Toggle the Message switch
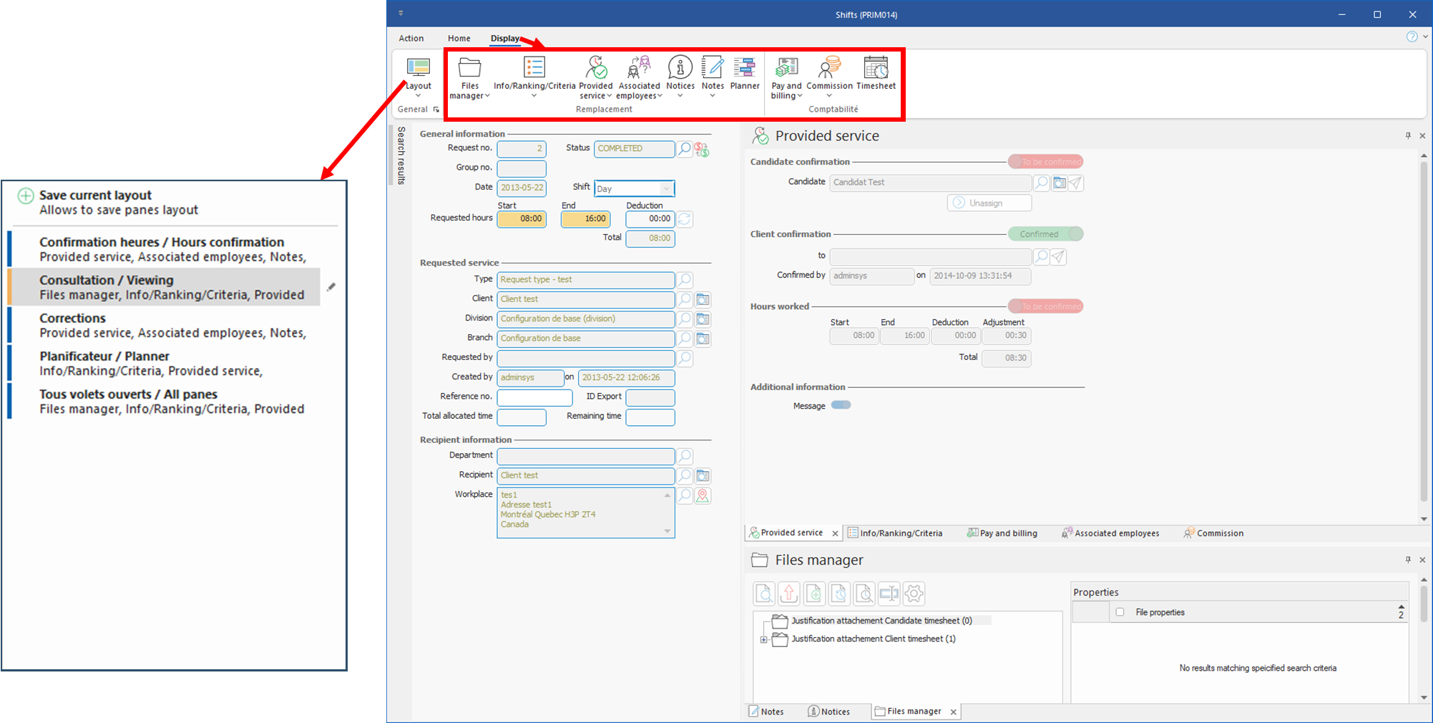Image resolution: width=1433 pixels, height=723 pixels. [x=841, y=405]
